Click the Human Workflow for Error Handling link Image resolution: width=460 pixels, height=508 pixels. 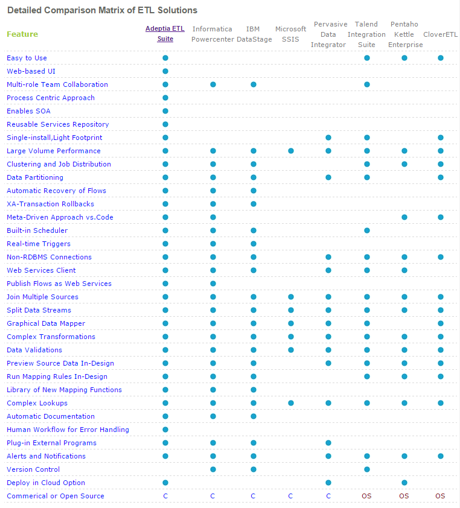point(68,430)
